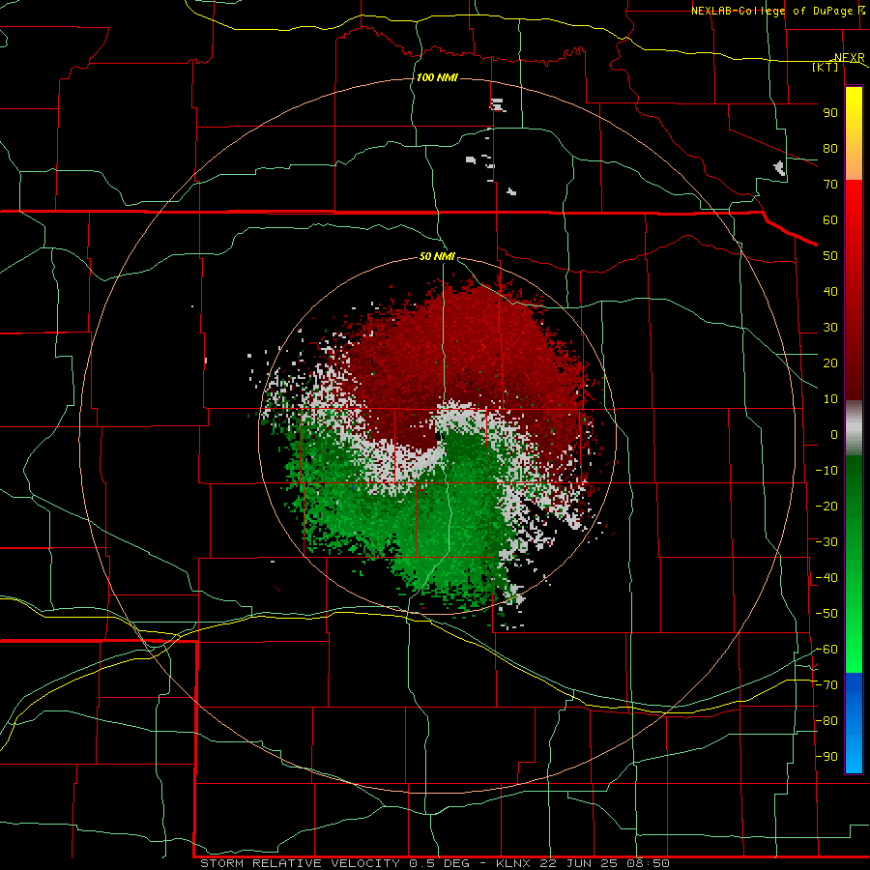This screenshot has height=870, width=870.
Task: Click the -40 value on the color scale
Action: coord(826,578)
